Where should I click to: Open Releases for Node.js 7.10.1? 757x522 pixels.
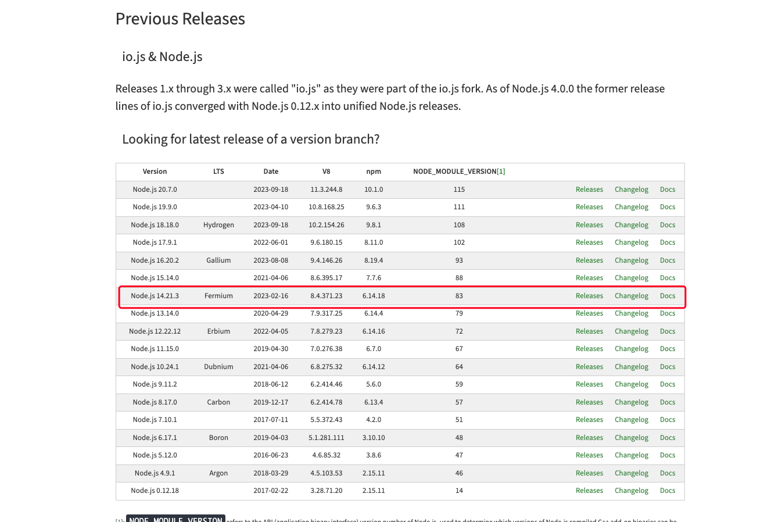589,420
